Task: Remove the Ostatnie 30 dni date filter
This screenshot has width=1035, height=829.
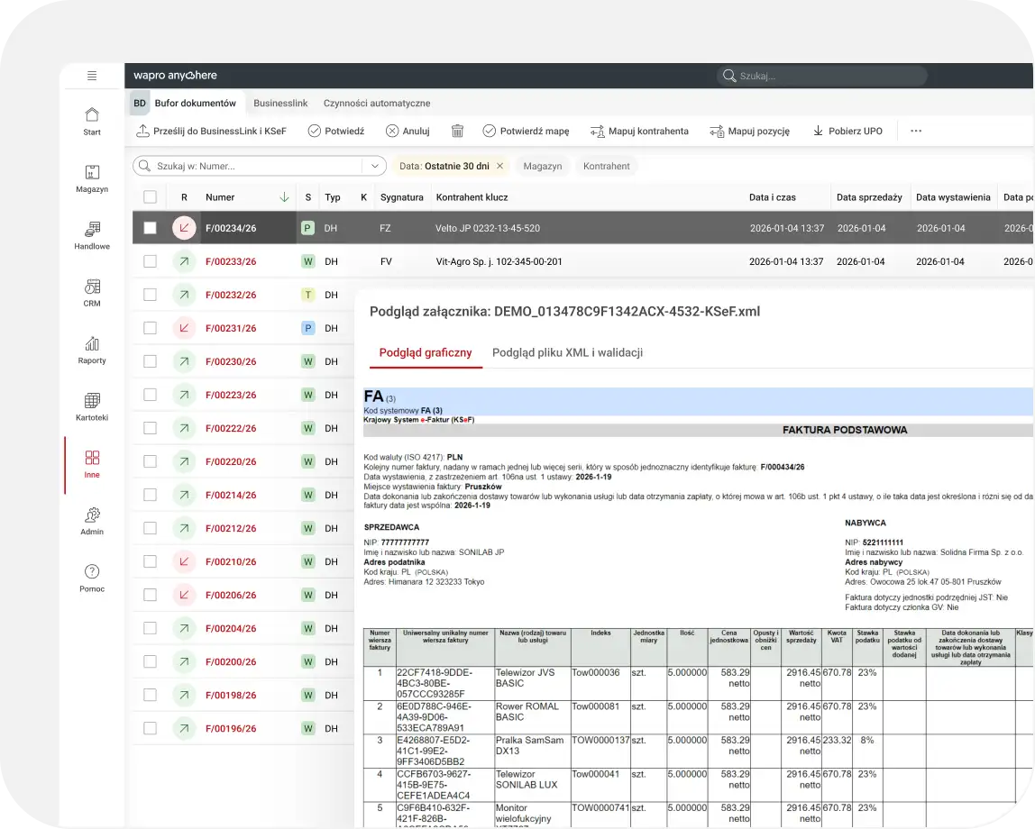Action: [x=500, y=166]
